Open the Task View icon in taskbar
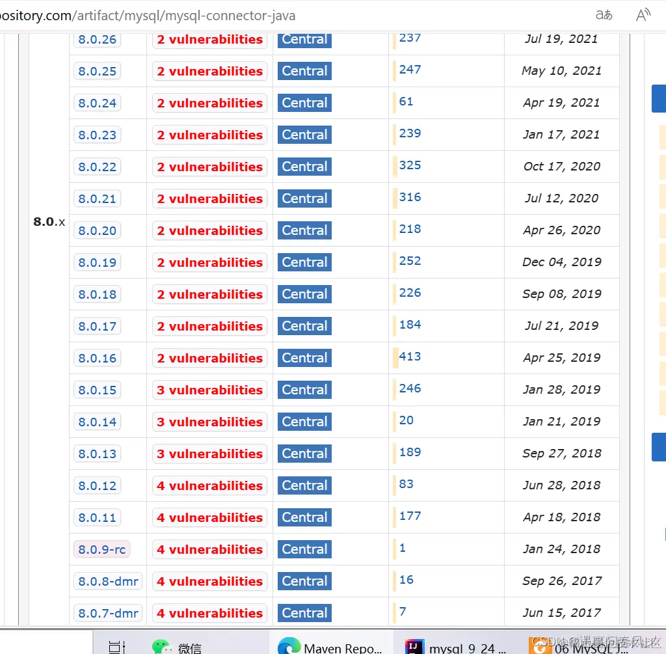 [x=117, y=647]
